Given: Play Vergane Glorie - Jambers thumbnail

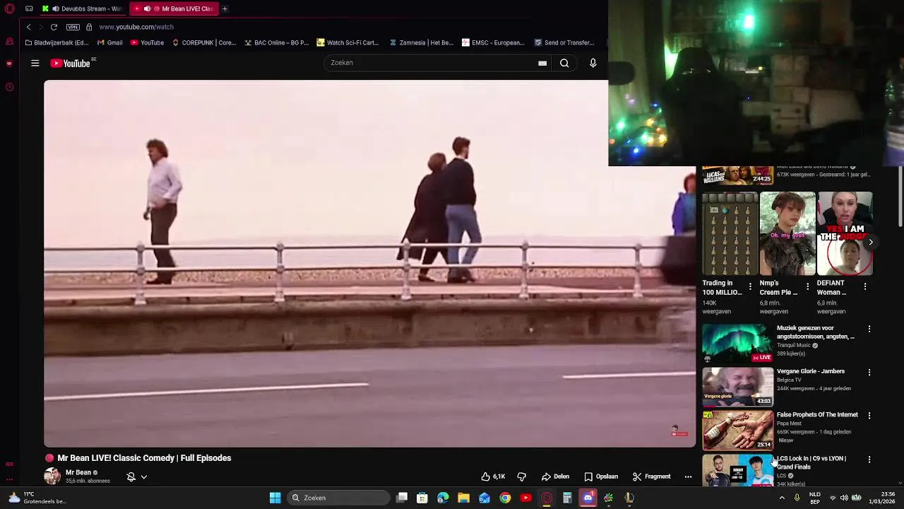Looking at the screenshot, I should coord(737,387).
